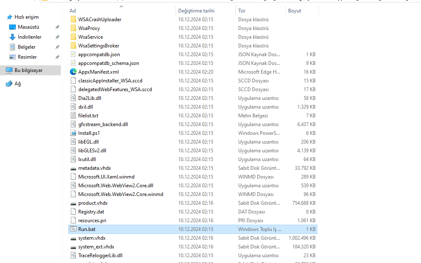Click the Run.bat batch file icon
Image resolution: width=421 pixels, height=263 pixels.
pos(73,229)
